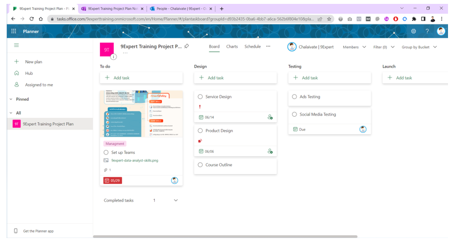Click the Service Design calendar date 06/14
The image size is (458, 243).
click(x=206, y=117)
